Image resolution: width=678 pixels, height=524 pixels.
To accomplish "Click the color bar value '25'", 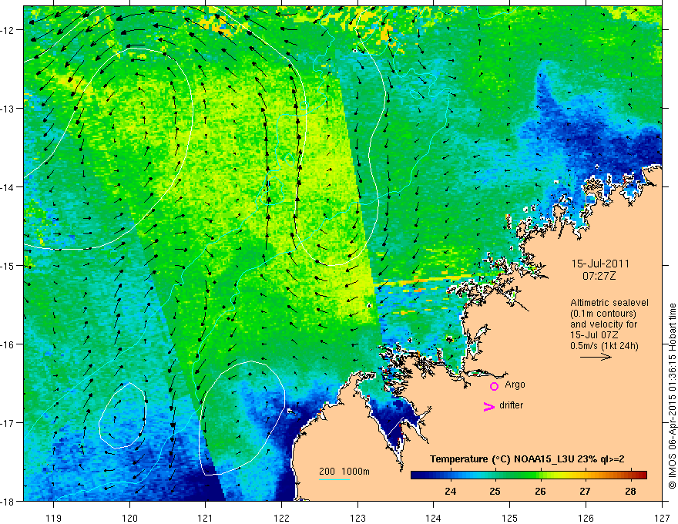I will pos(495,492).
